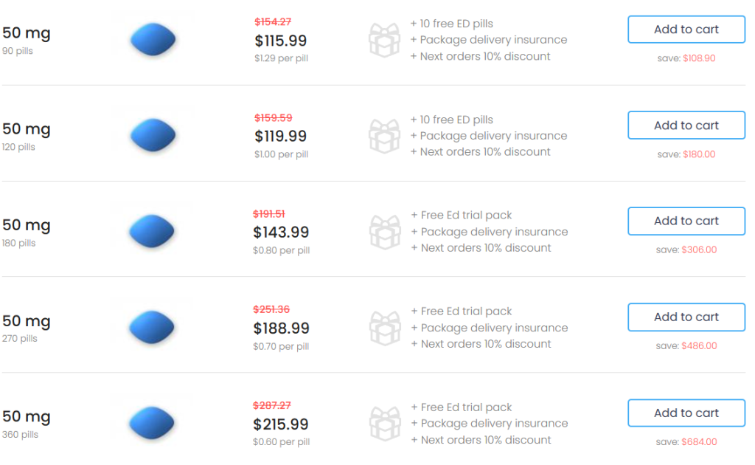Click the gift box icon in 120 pills row
Image resolution: width=755 pixels, height=465 pixels.
click(384, 136)
